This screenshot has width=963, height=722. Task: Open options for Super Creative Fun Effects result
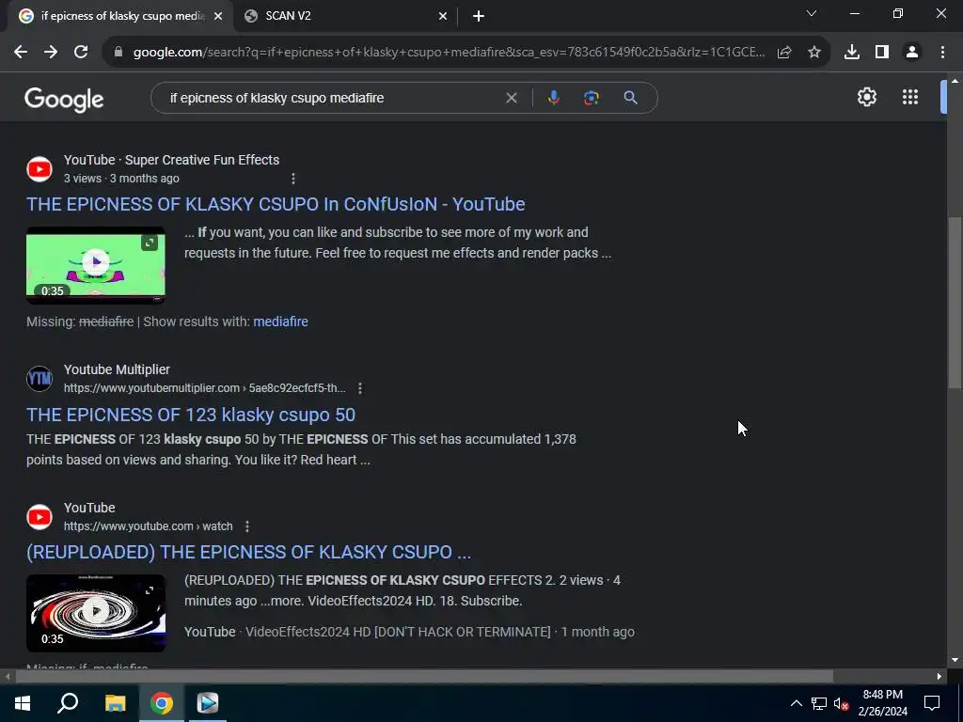(293, 179)
